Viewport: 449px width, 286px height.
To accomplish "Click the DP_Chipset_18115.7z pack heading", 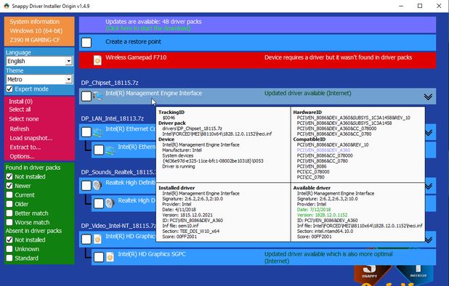I will tap(110, 83).
